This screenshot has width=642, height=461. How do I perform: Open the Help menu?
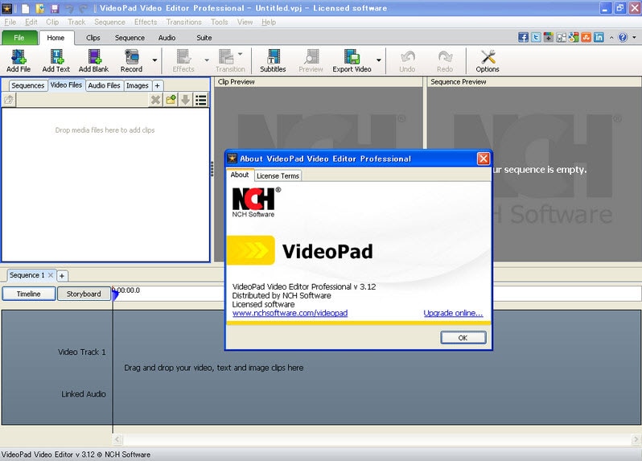[269, 22]
